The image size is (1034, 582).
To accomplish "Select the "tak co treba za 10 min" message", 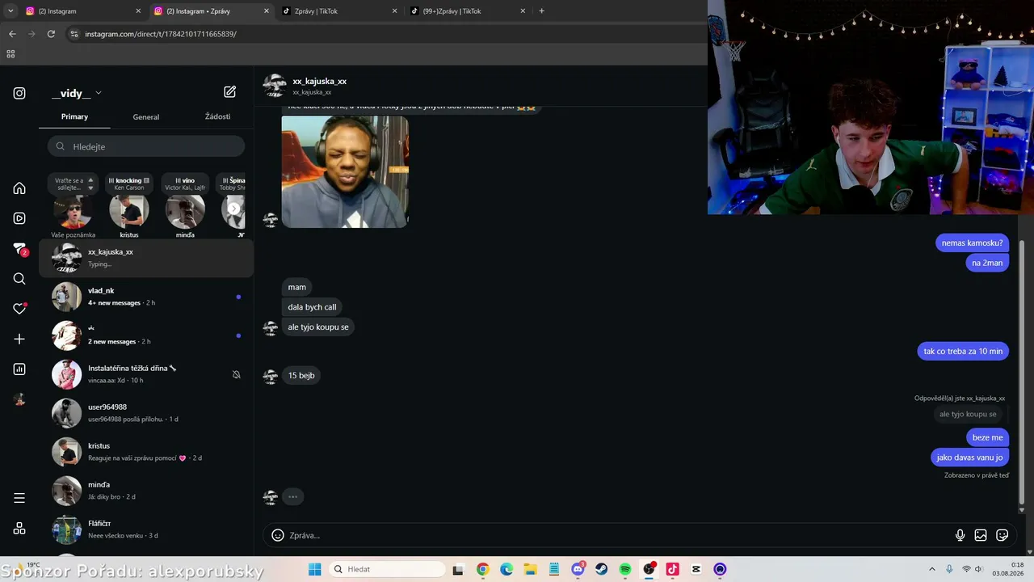I will [x=963, y=351].
